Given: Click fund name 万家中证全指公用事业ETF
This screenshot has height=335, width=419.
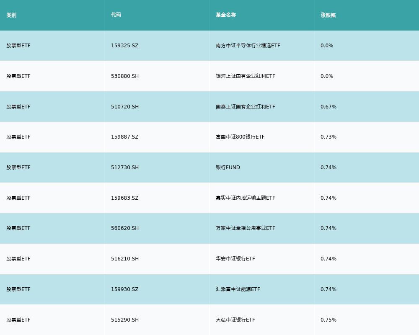Looking at the screenshot, I should point(245,228).
